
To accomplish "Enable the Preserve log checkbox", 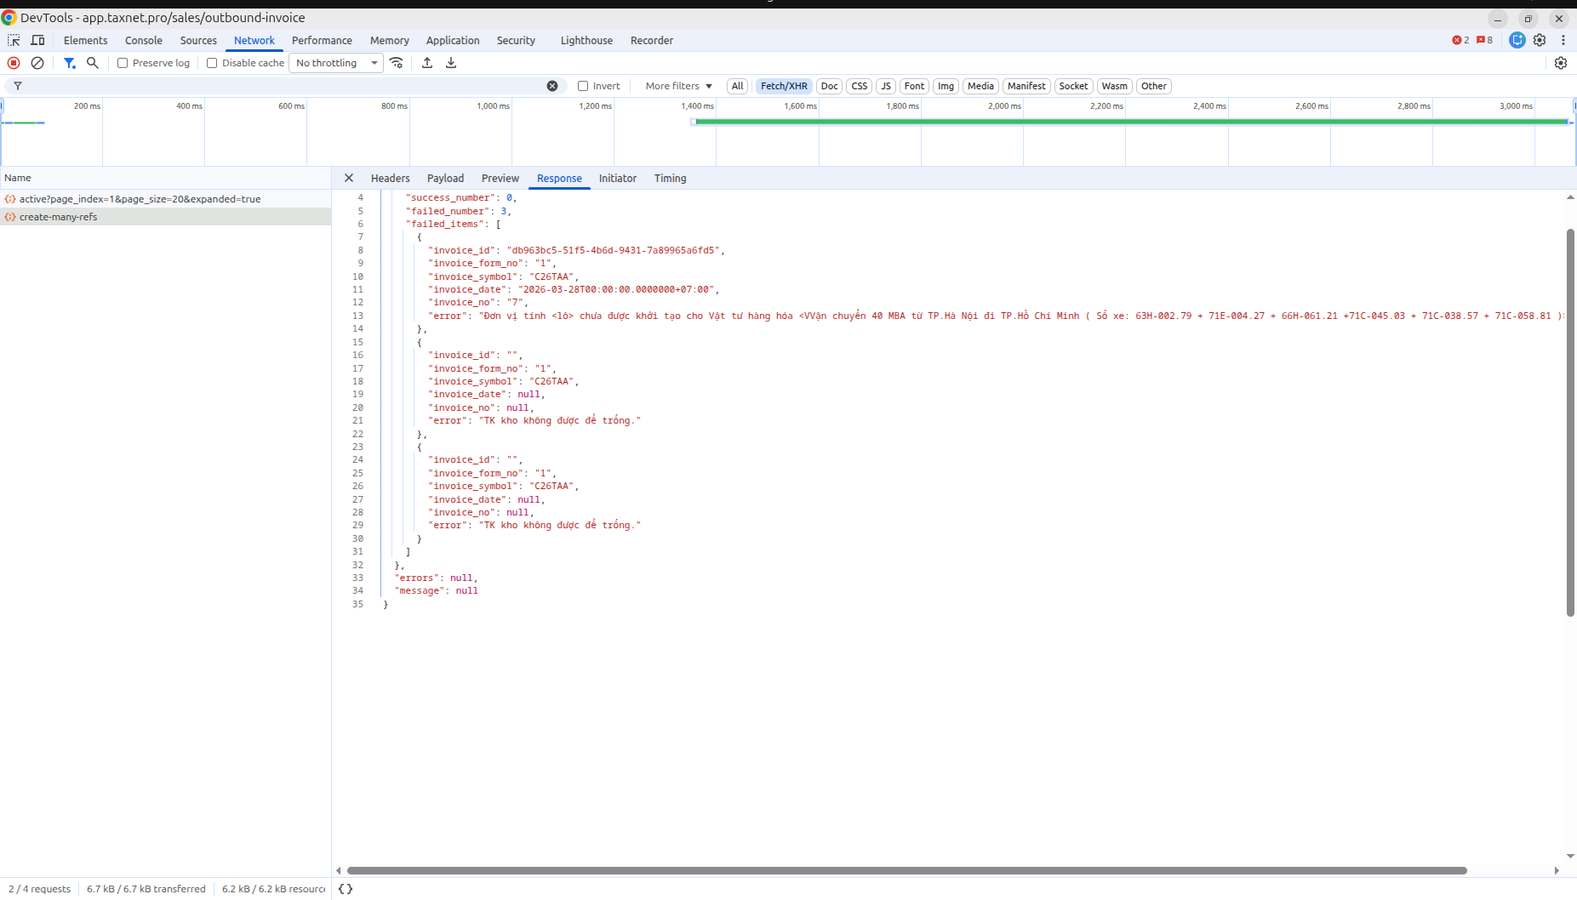I will 123,63.
